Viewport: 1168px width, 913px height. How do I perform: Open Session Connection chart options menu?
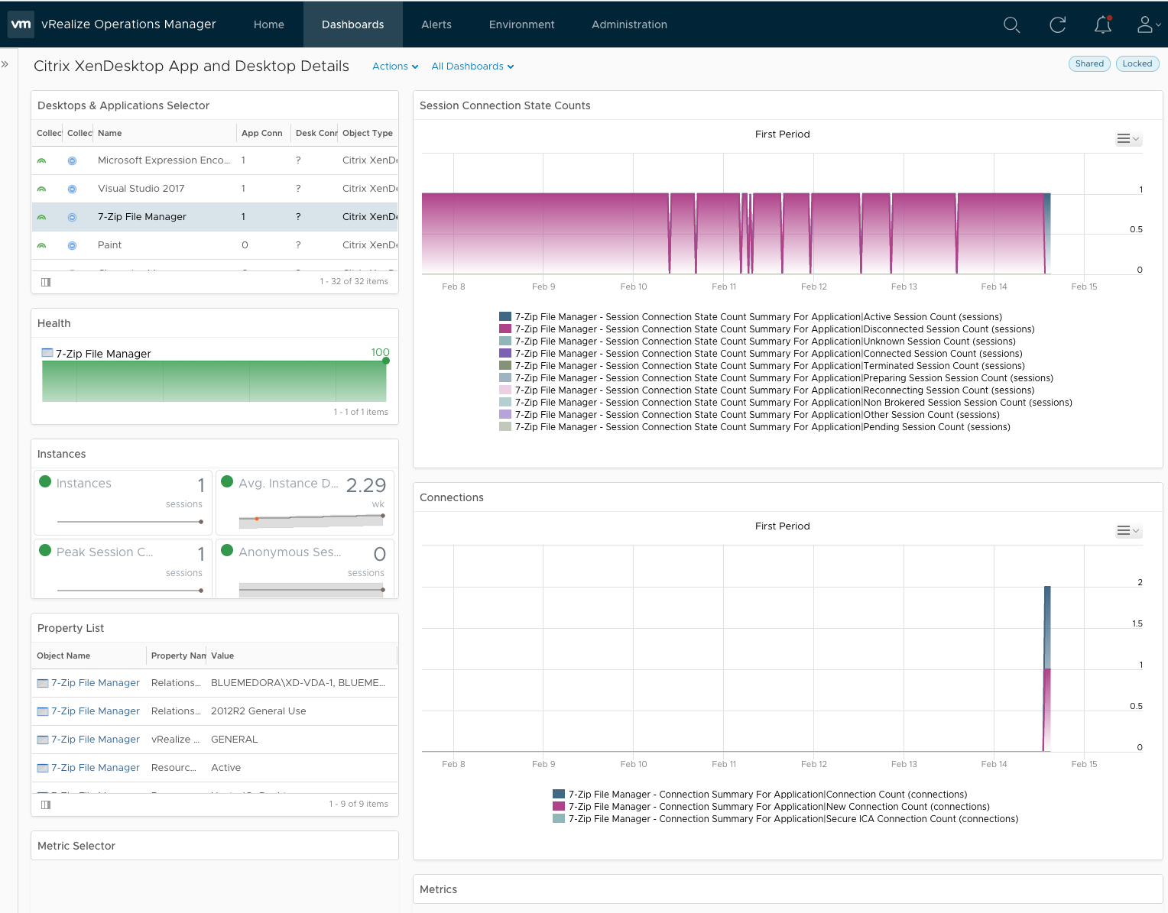coord(1128,139)
